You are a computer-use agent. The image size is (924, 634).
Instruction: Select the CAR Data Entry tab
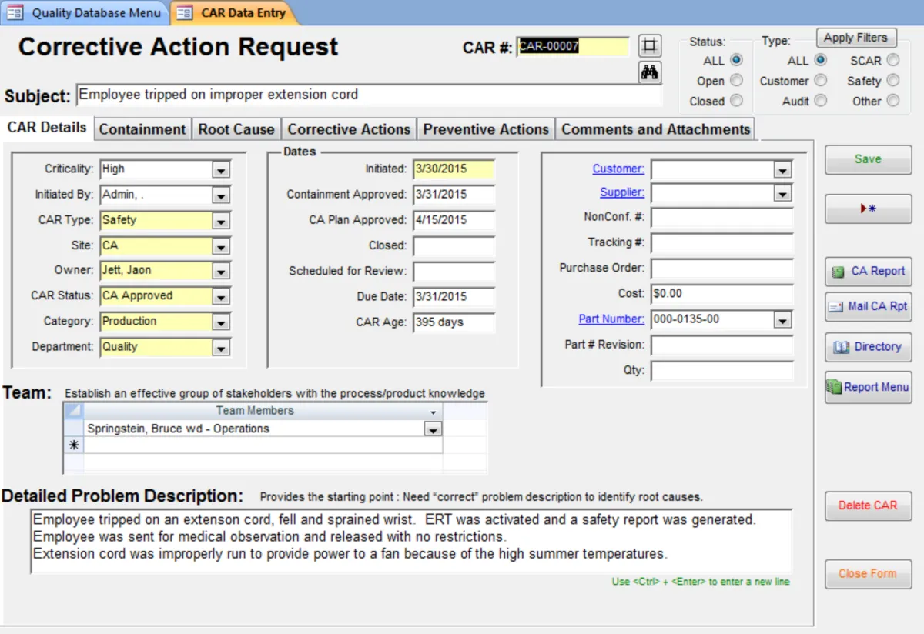click(233, 12)
